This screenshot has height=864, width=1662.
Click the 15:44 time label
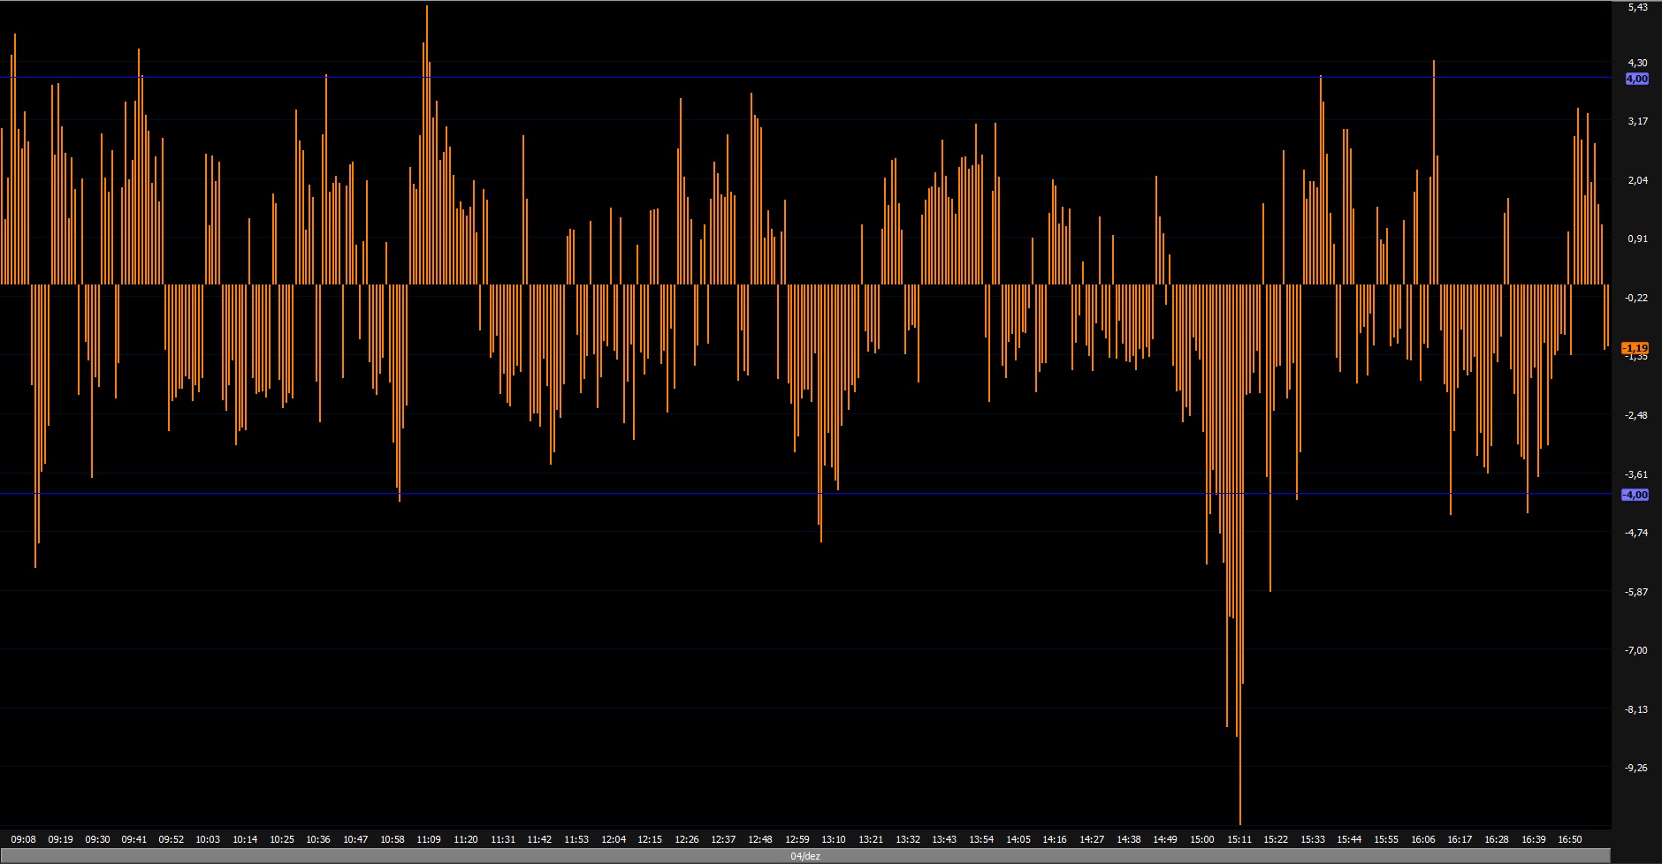(x=1349, y=839)
